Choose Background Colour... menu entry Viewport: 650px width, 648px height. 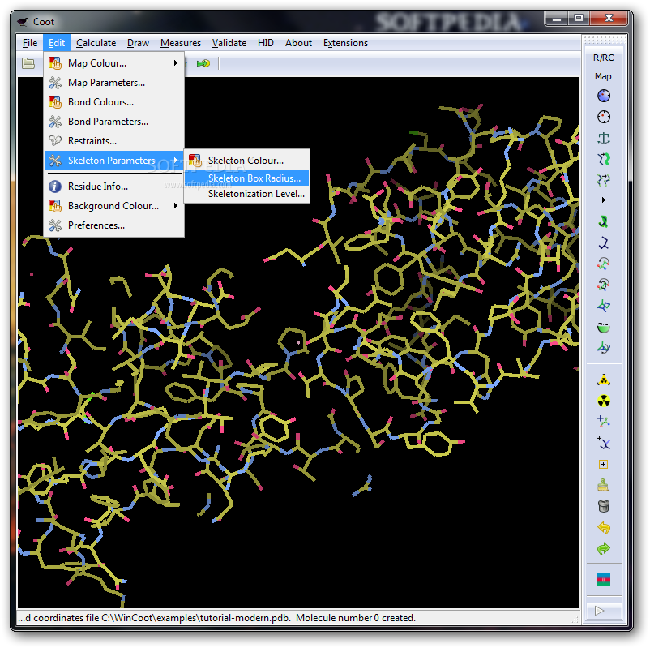[x=114, y=206]
